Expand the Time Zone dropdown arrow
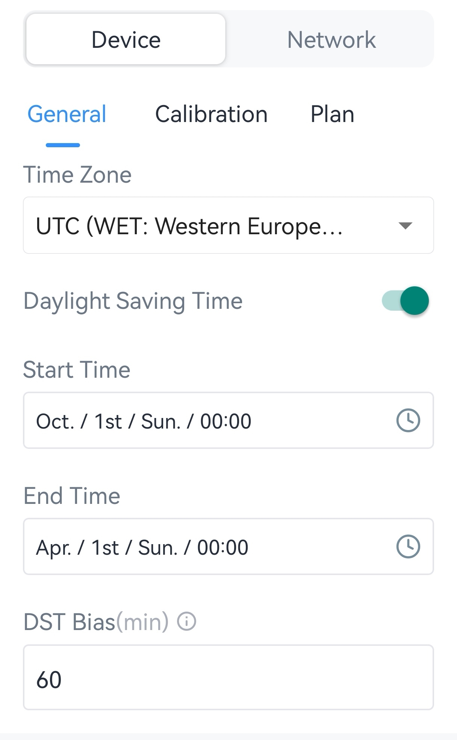The height and width of the screenshot is (740, 457). tap(405, 226)
